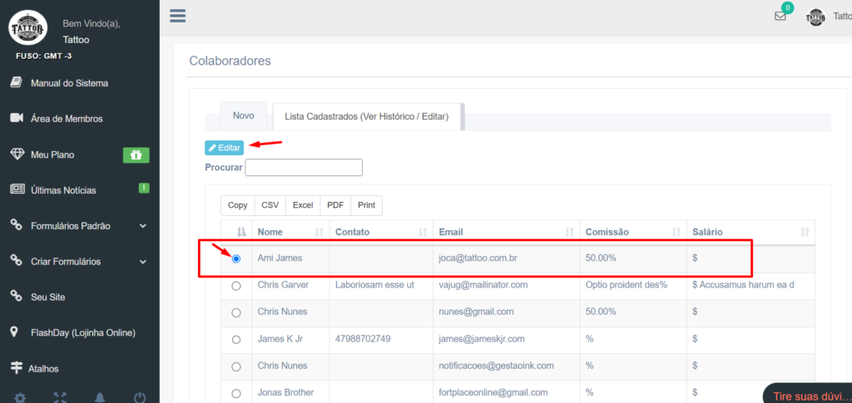This screenshot has height=403, width=852.
Task: Open the bell notifications at sidebar bottom
Action: (x=100, y=398)
